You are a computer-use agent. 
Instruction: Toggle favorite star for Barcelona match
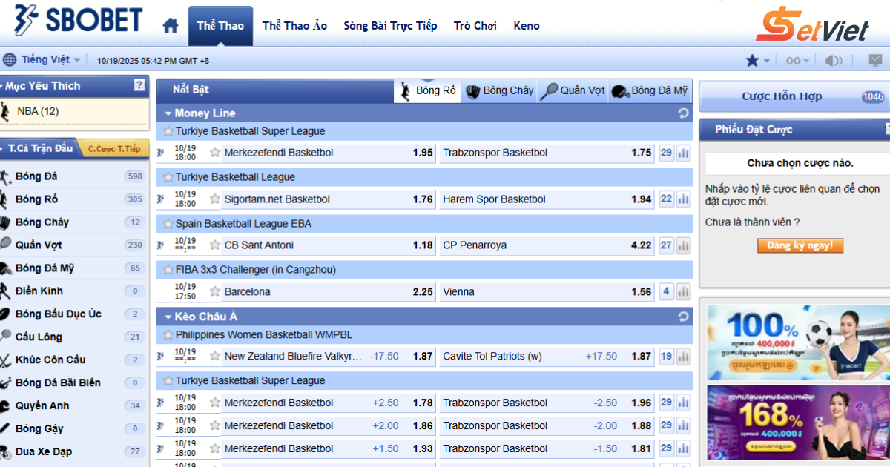pyautogui.click(x=215, y=292)
